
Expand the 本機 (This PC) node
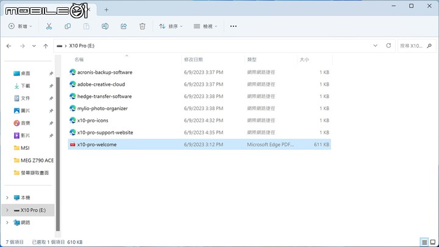click(7, 198)
